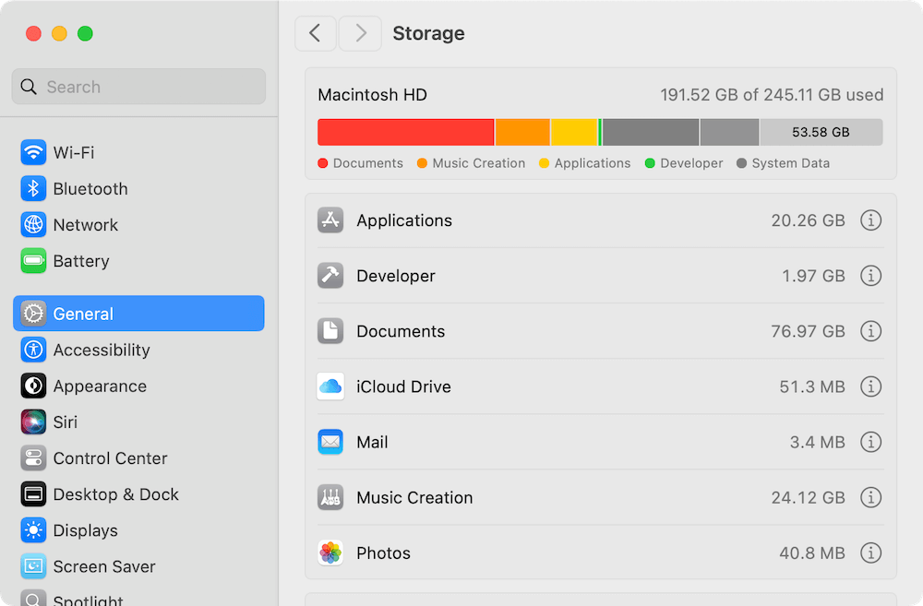Navigate back using the left arrow
Image resolution: width=923 pixels, height=606 pixels.
(315, 33)
